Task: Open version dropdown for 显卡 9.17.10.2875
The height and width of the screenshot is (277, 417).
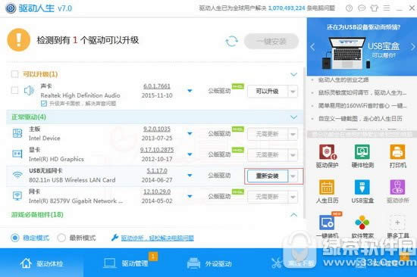Action: (190, 154)
